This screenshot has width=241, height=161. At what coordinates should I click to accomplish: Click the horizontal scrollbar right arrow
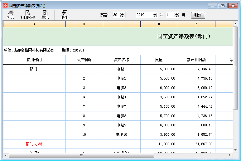click(230, 155)
